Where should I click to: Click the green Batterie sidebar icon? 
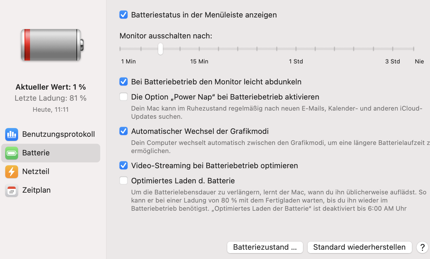pyautogui.click(x=12, y=153)
